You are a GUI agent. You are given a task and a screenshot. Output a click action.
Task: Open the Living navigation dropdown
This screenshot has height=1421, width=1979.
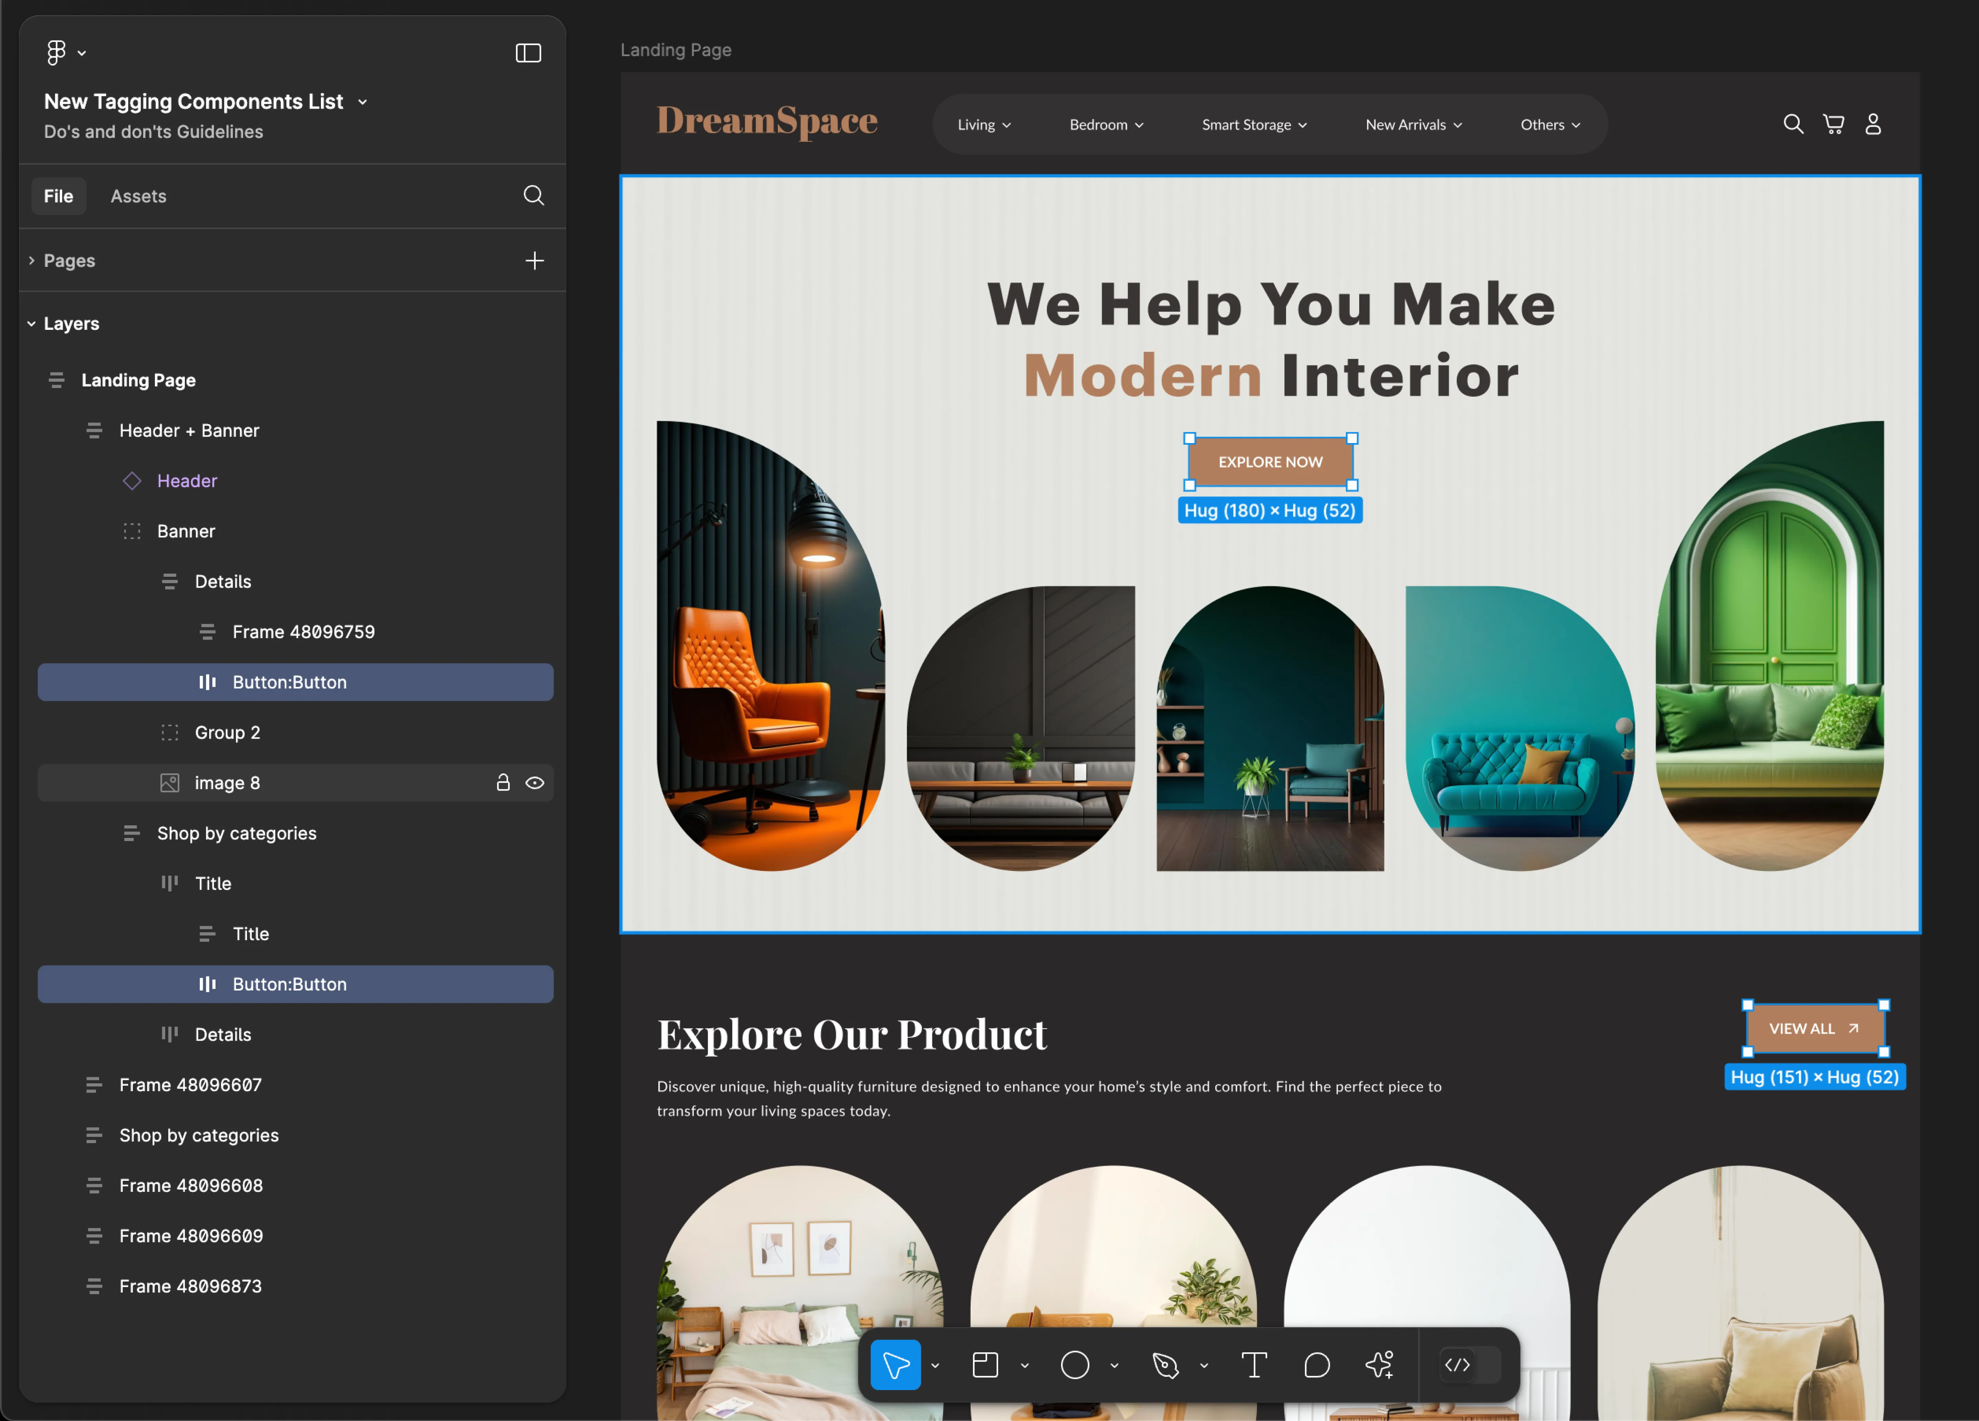click(x=984, y=125)
